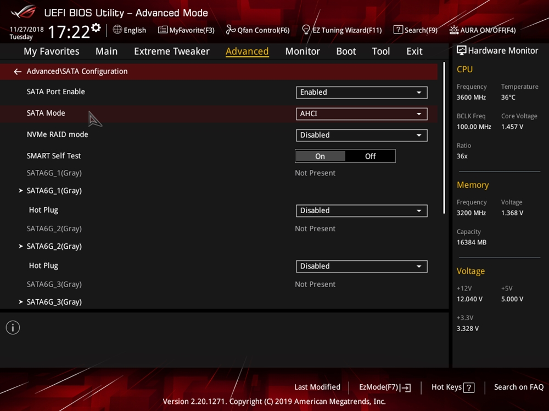Open MyFavorite(F3) list

tap(186, 30)
